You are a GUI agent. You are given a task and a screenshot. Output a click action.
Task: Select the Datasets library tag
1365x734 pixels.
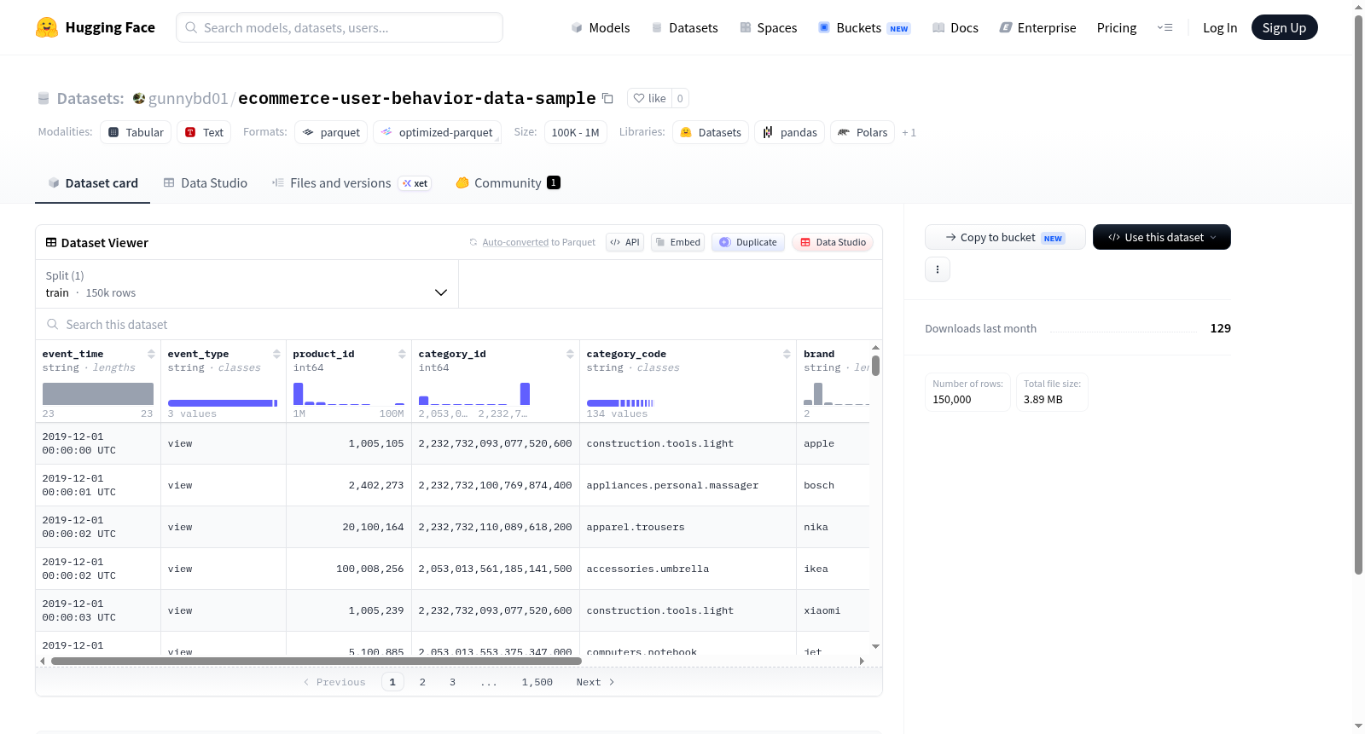[711, 132]
